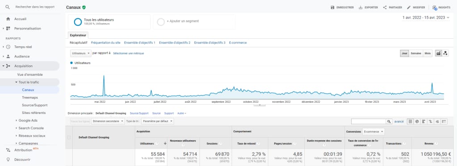Screen dimensions: 457x166
Task: Sort by the Utilisateurs descending arrow
Action: click(x=165, y=143)
